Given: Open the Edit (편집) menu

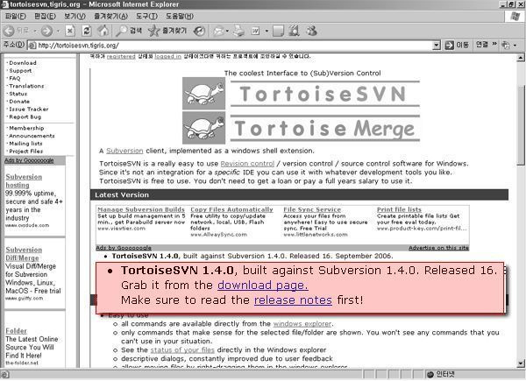Looking at the screenshot, I should 45,16.
